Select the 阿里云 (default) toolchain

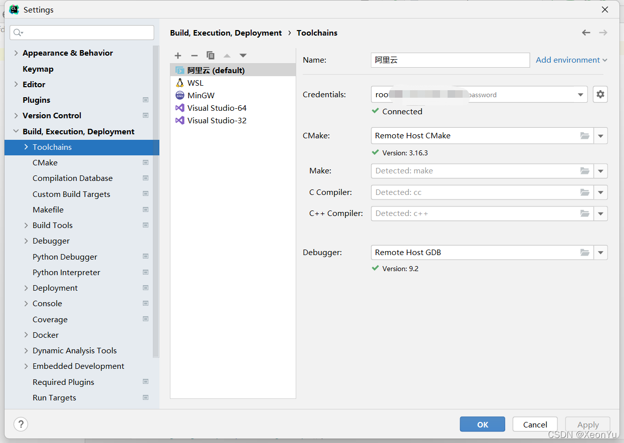coord(233,70)
